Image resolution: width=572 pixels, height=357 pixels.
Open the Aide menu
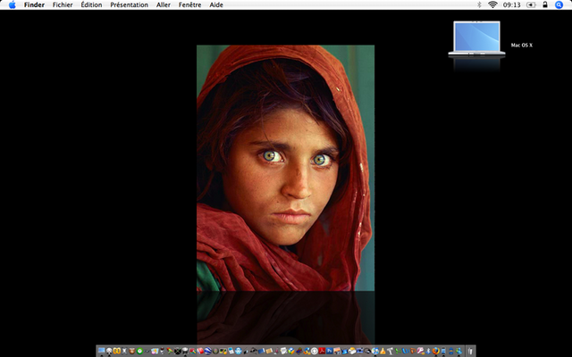pos(216,5)
